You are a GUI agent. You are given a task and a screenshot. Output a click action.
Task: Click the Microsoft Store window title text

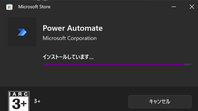34,7
